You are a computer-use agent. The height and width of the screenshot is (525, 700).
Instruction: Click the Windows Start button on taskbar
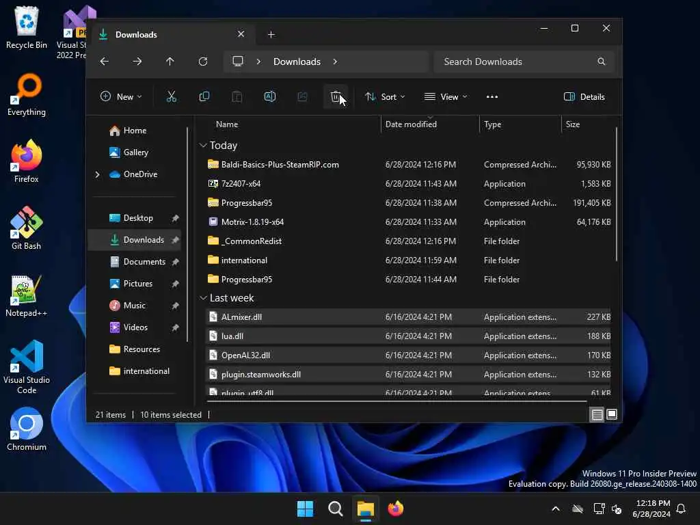[305, 509]
